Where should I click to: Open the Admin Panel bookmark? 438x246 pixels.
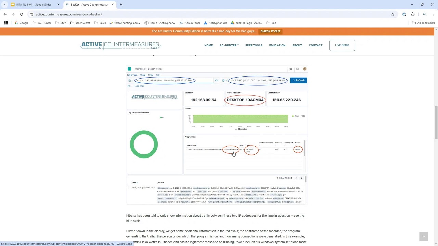[190, 23]
